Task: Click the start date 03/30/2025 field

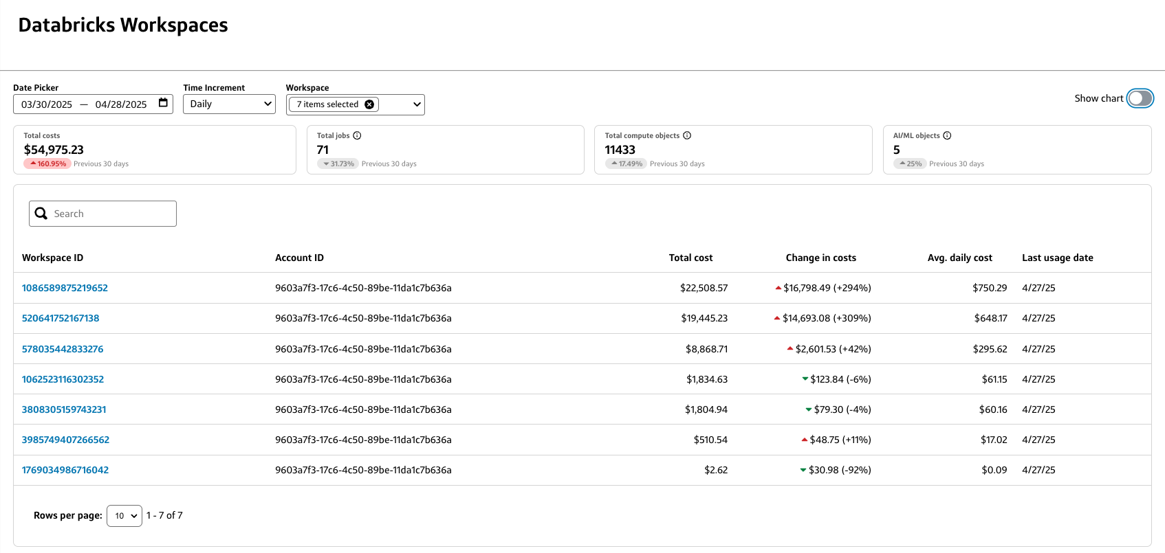Action: (x=47, y=104)
